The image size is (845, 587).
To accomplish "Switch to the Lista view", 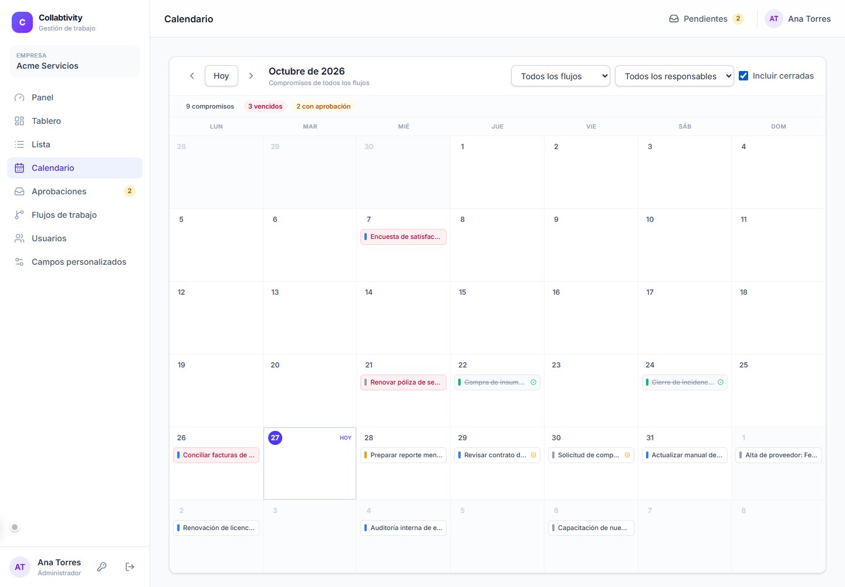I will point(75,144).
